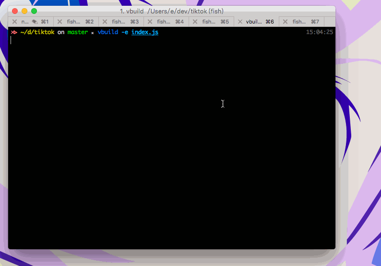The image size is (381, 266).
Task: Click the 15:04:25 timestamp
Action: [320, 32]
